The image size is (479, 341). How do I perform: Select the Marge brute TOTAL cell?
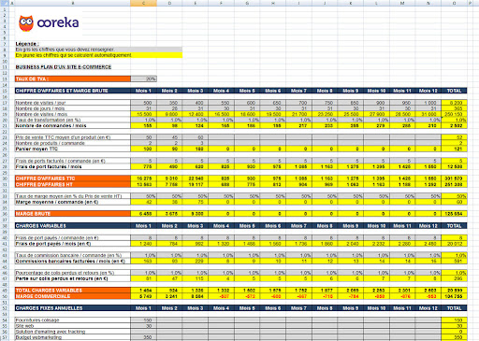coord(454,214)
